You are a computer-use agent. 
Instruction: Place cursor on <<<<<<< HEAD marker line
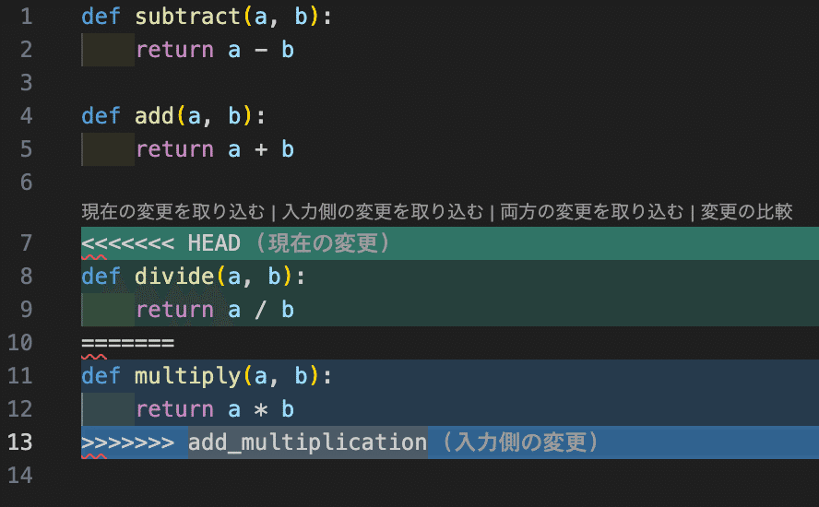tap(450, 243)
